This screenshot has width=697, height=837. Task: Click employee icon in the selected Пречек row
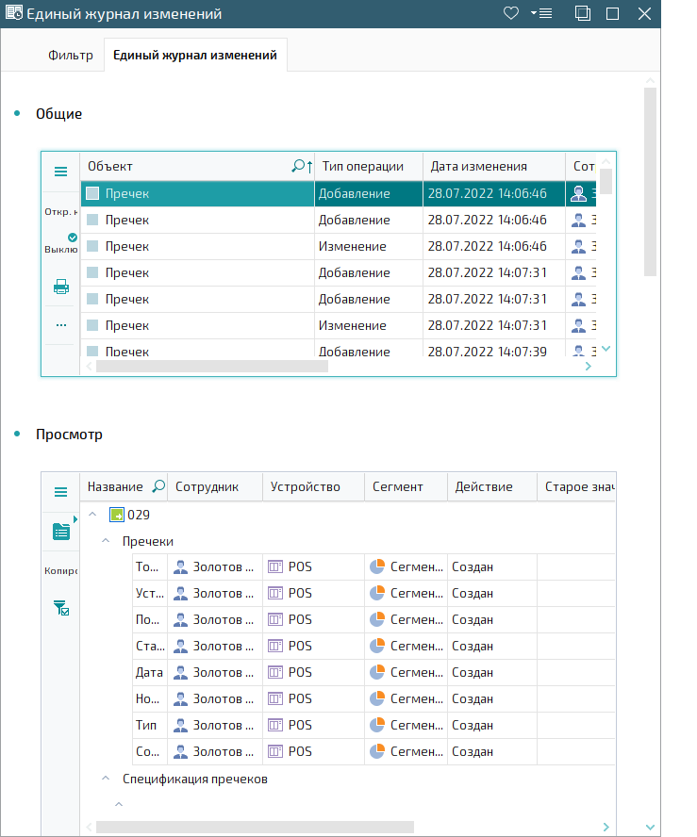(x=578, y=193)
